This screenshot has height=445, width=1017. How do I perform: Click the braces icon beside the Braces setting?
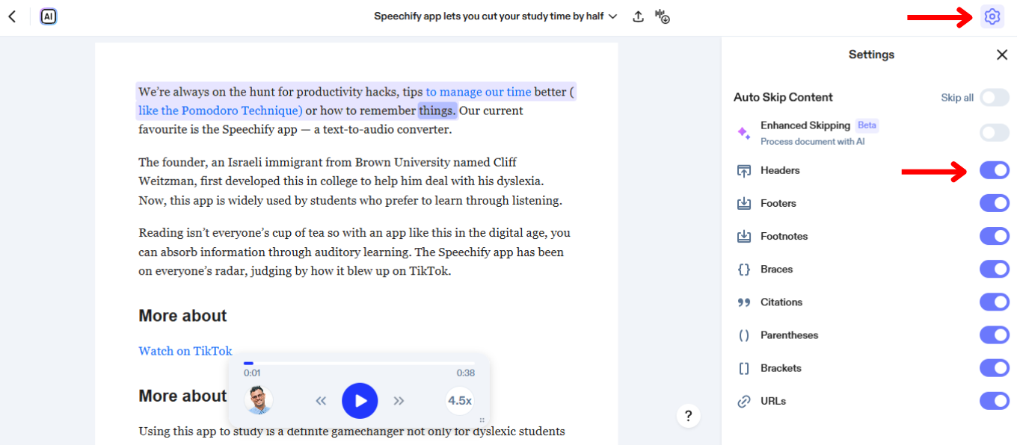pyautogui.click(x=743, y=269)
